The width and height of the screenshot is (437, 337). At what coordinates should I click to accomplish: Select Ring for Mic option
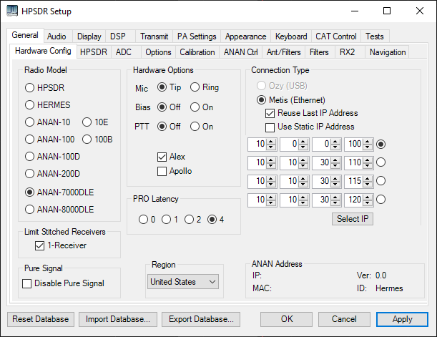tap(195, 87)
